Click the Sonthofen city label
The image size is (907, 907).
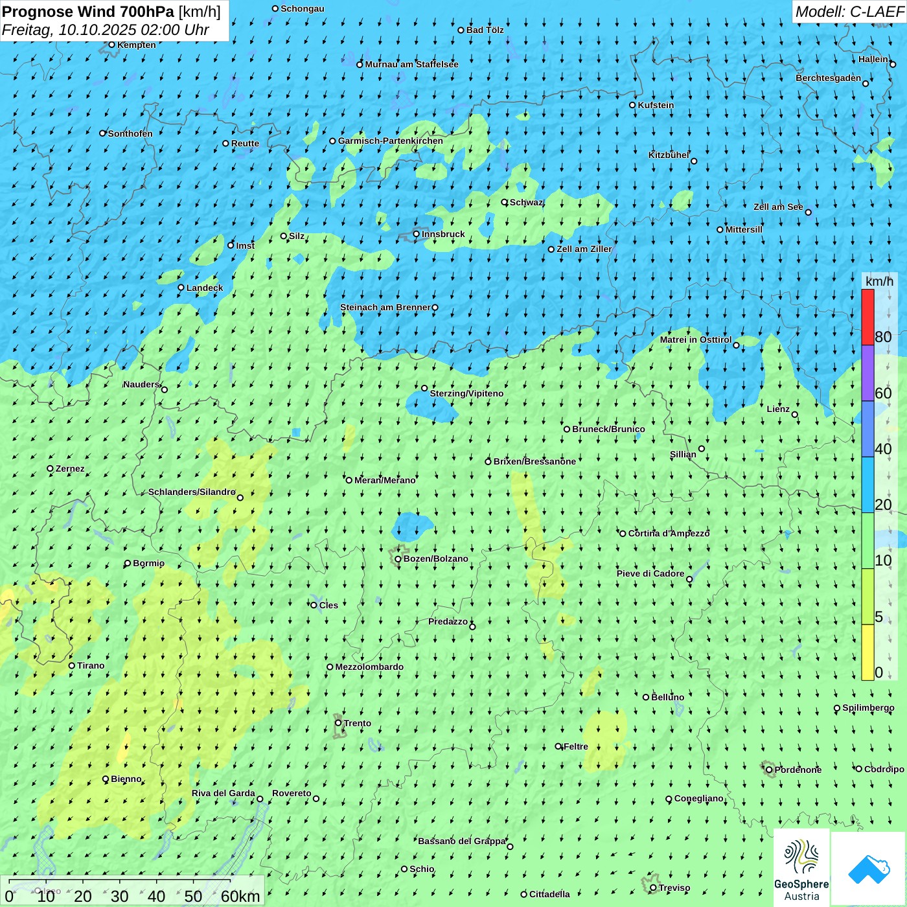[130, 133]
